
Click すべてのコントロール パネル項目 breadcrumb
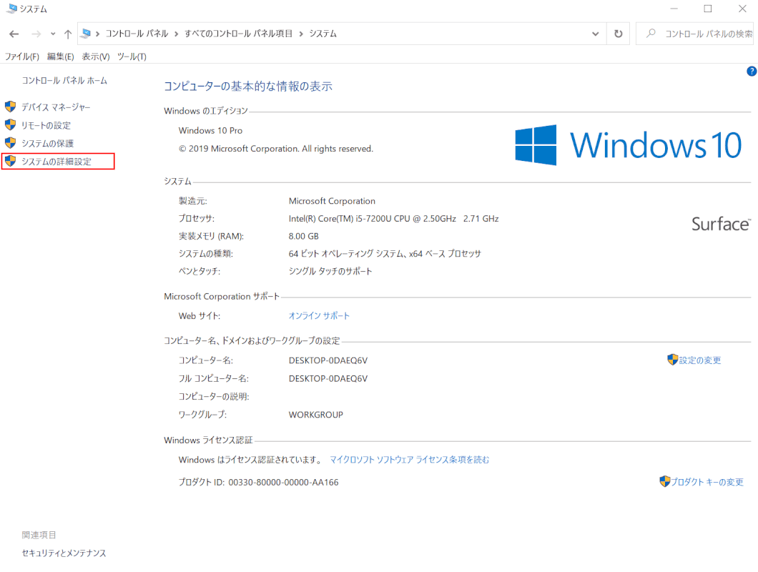(x=238, y=34)
